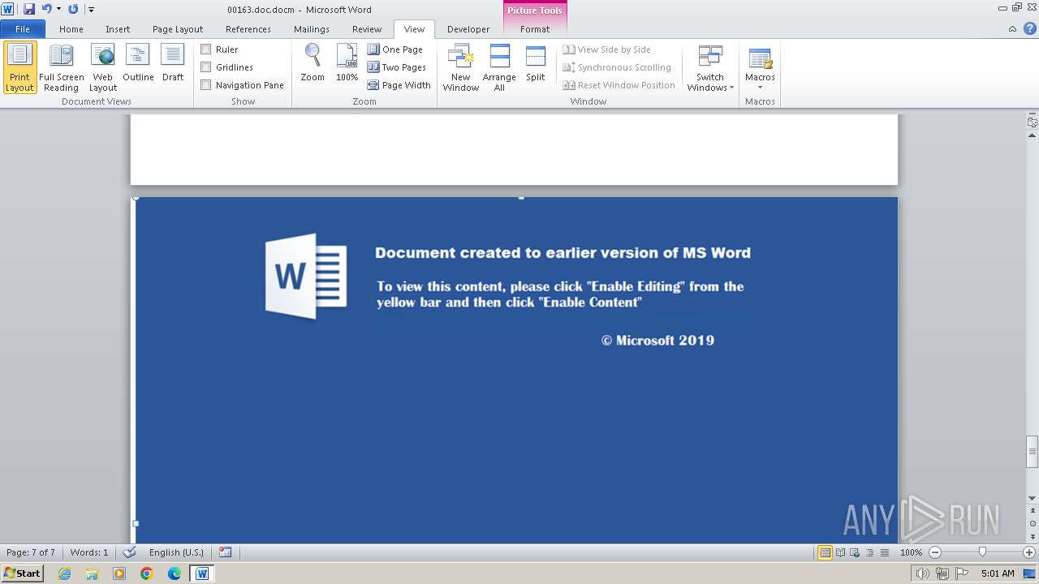This screenshot has height=584, width=1039.
Task: Expand Macros dropdown arrow
Action: click(x=760, y=88)
